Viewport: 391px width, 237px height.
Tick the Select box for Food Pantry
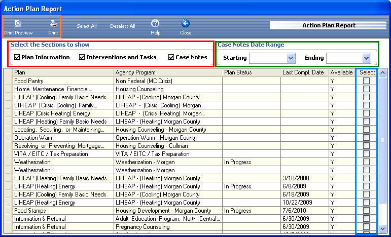pos(366,81)
